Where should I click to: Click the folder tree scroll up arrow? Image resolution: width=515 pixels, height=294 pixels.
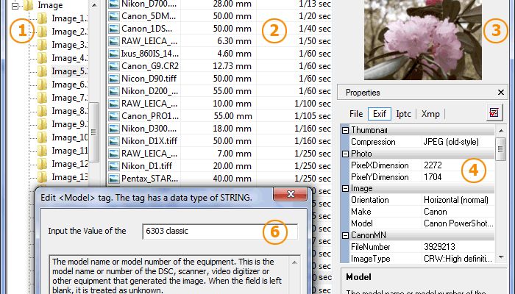point(94,5)
